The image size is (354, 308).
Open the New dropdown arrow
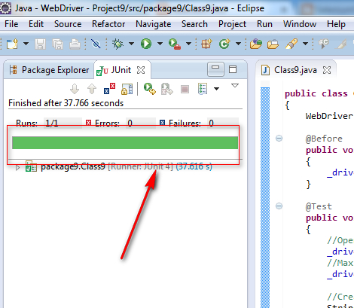pos(26,44)
